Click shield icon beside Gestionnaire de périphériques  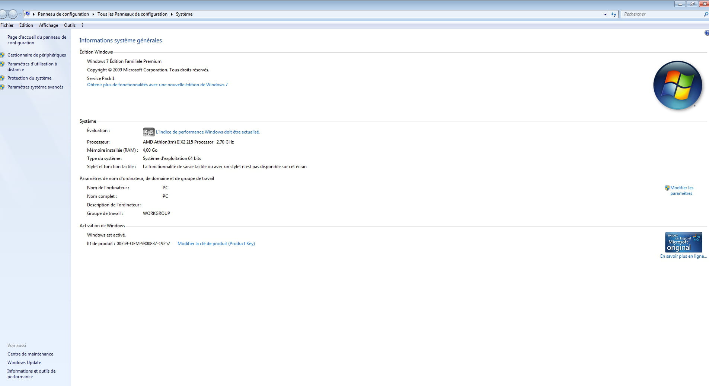click(x=2, y=55)
